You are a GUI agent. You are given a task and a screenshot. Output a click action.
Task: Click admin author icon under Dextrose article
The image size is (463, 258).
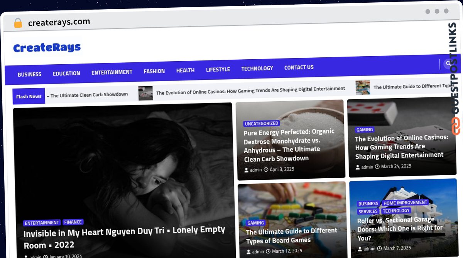click(x=247, y=170)
